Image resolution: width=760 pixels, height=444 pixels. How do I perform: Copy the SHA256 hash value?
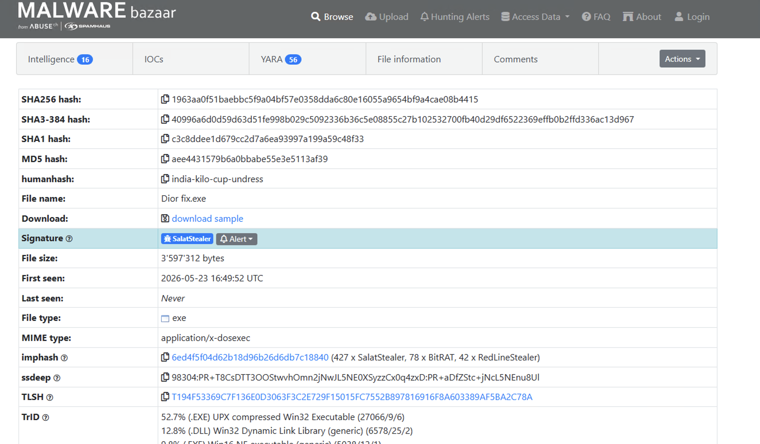pyautogui.click(x=165, y=99)
